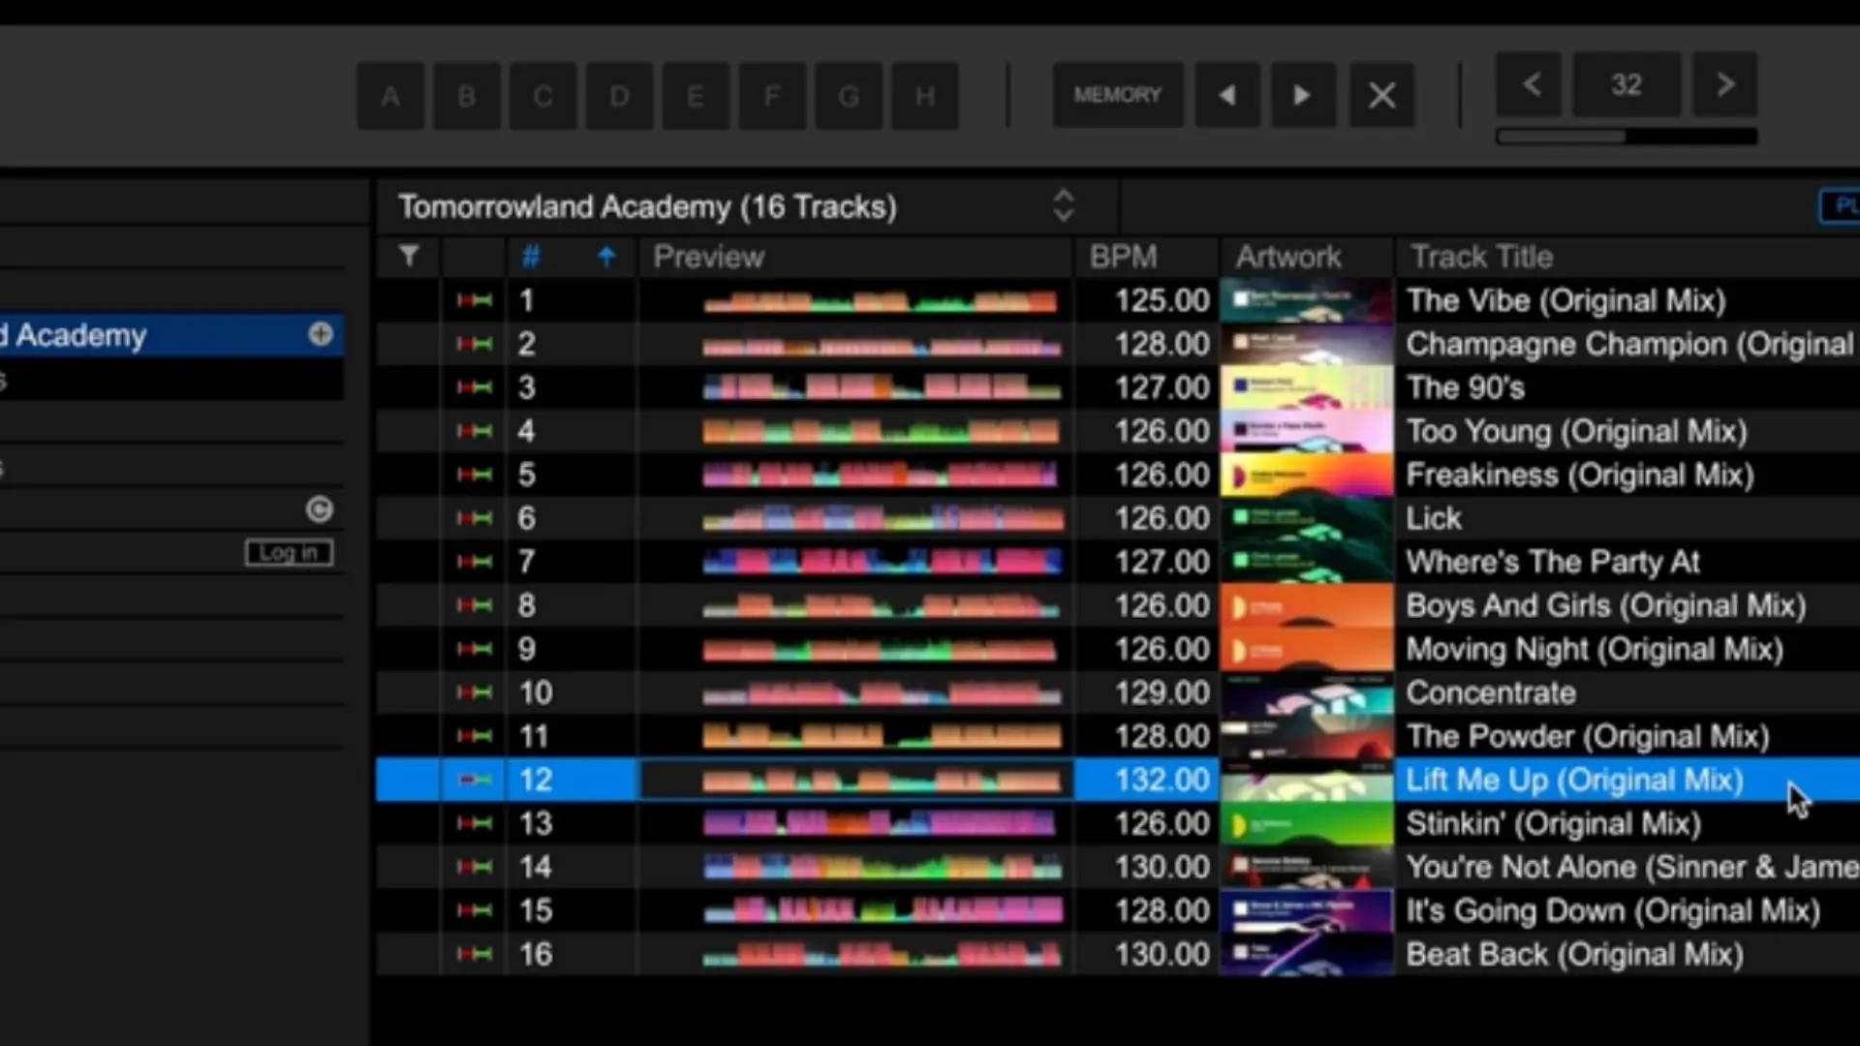Select track title Too Young (Original Mix)
The image size is (1860, 1046).
(1577, 431)
